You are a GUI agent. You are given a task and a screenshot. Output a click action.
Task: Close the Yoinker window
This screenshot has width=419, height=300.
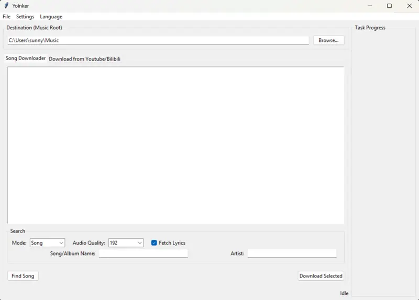click(x=409, y=6)
